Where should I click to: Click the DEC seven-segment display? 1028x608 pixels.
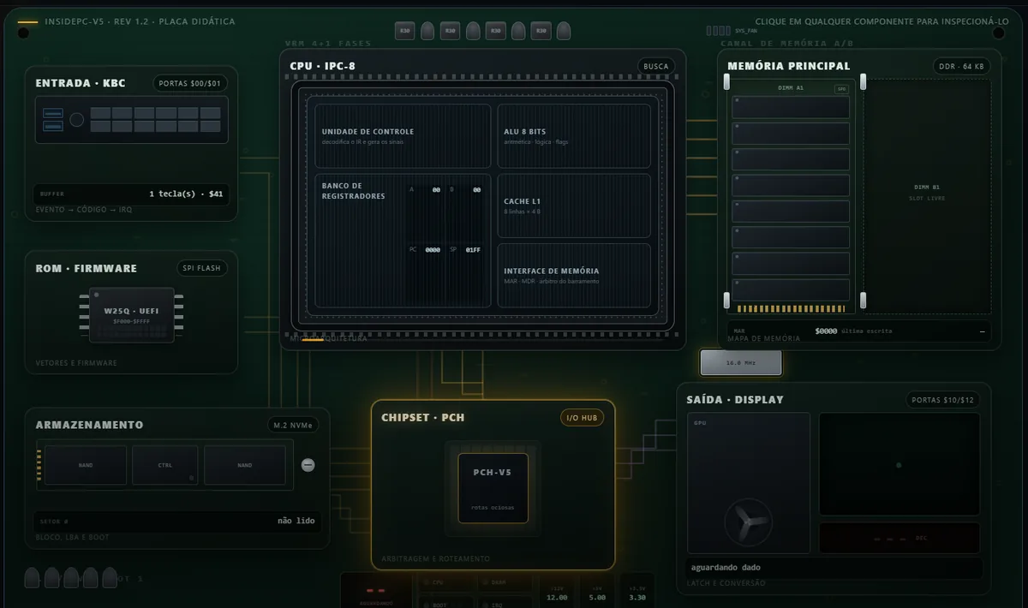coord(899,538)
